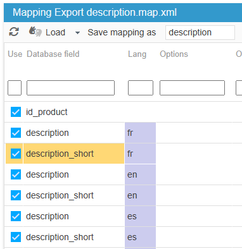Click the Lang column header
242x249 pixels.
point(137,54)
